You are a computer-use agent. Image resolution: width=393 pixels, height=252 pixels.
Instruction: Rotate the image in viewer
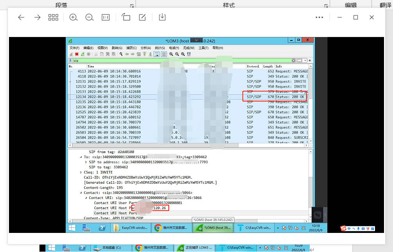pyautogui.click(x=126, y=17)
